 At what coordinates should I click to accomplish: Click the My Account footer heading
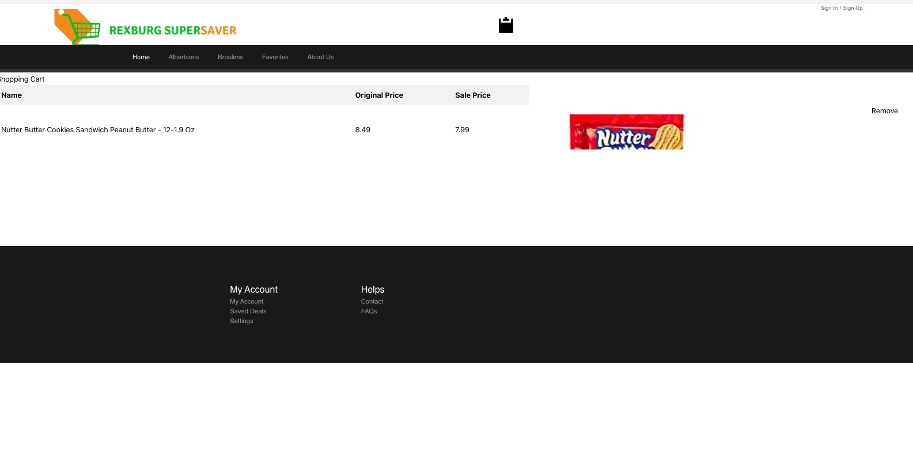pyautogui.click(x=253, y=290)
